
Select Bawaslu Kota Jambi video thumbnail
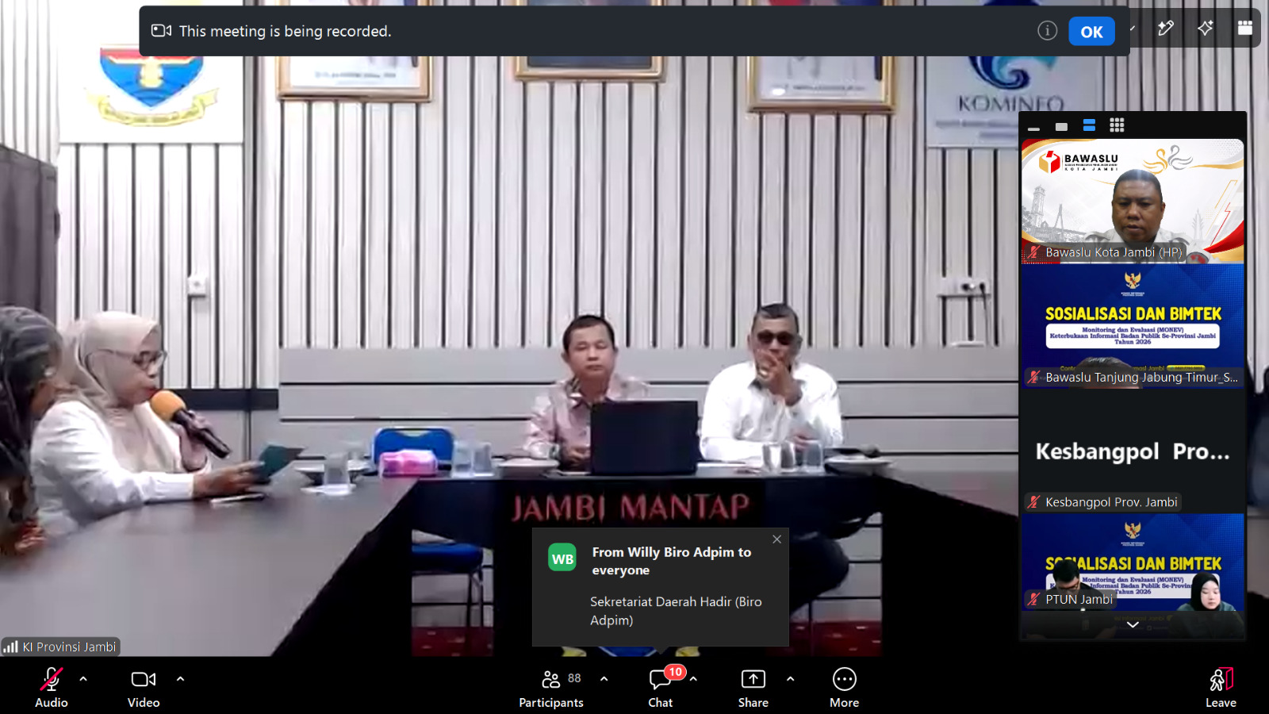tap(1133, 201)
